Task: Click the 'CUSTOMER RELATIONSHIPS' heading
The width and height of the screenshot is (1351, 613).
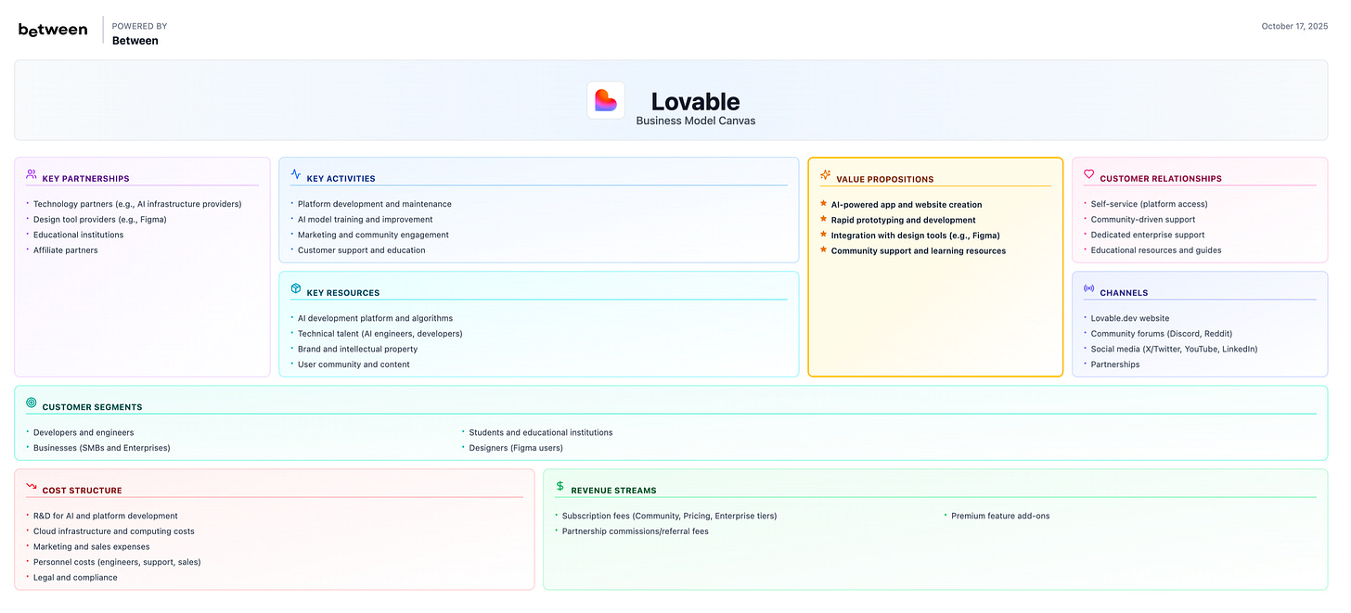Action: pos(1161,179)
